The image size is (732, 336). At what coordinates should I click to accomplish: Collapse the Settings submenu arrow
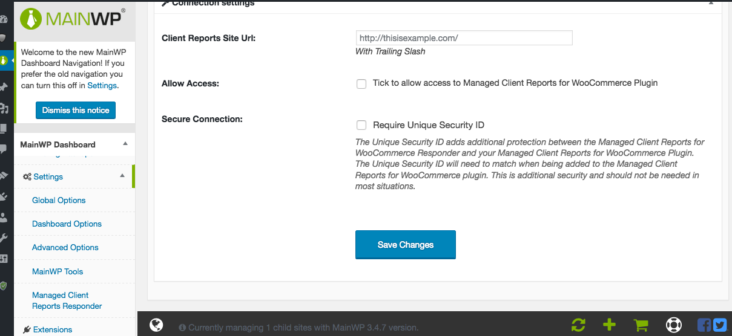[x=122, y=176]
